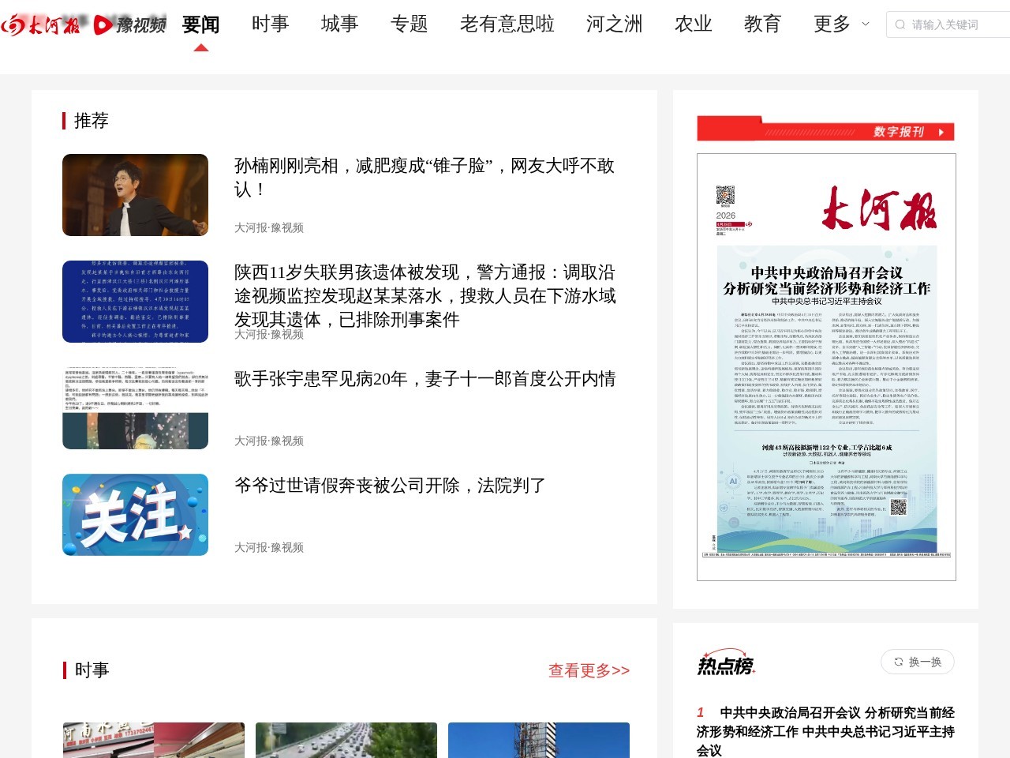1010x758 pixels.
Task: Open the 孙楠 article thumbnail
Action: 135,195
